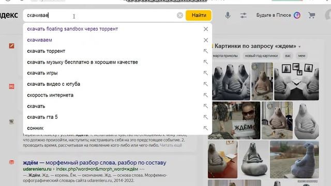This screenshot has height=186, width=331.
Task: Clear the search field with the X icon
Action: 180,15
